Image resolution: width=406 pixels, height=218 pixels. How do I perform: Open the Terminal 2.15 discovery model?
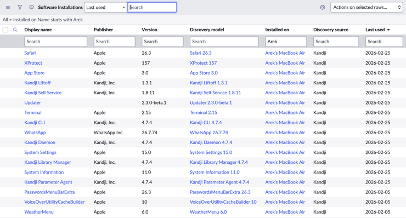tap(204, 113)
